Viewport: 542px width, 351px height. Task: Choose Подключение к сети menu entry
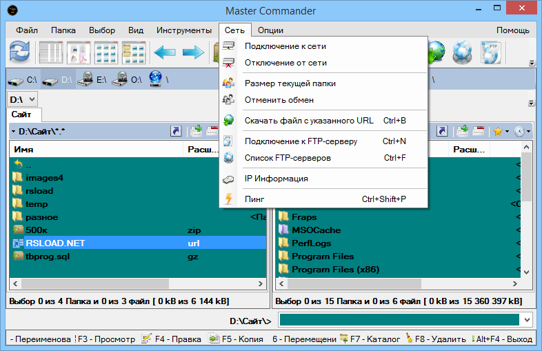[x=323, y=46]
